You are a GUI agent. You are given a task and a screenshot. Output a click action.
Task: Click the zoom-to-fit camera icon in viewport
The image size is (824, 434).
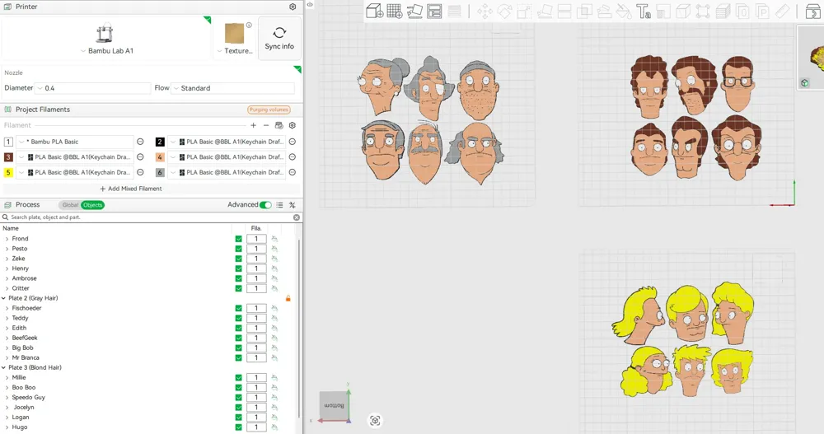(x=375, y=420)
